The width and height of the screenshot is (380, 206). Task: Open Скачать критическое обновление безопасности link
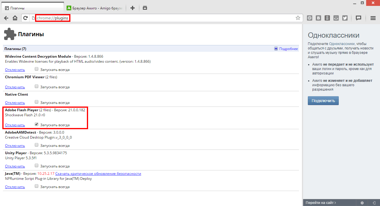98,174
